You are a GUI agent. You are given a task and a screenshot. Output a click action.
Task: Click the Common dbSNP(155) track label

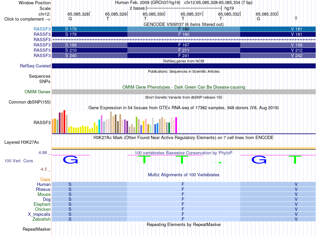29,102
